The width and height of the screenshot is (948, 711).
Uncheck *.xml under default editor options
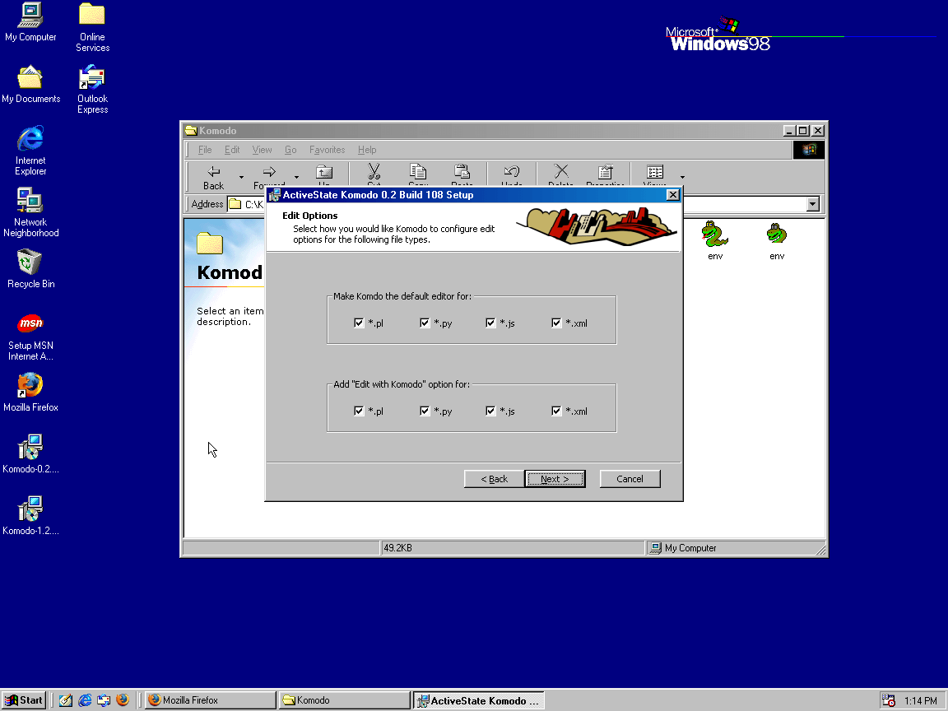tap(557, 323)
